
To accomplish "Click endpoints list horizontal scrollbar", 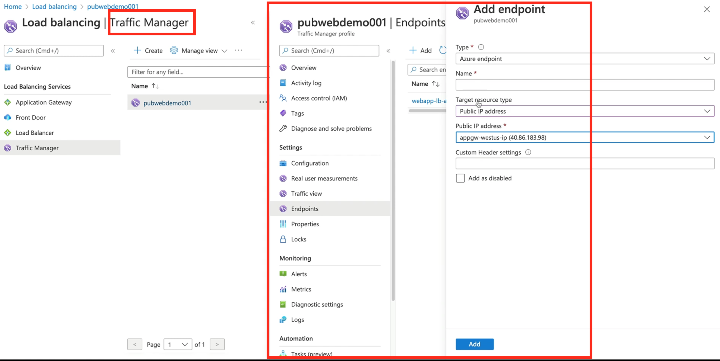I will click(x=427, y=111).
